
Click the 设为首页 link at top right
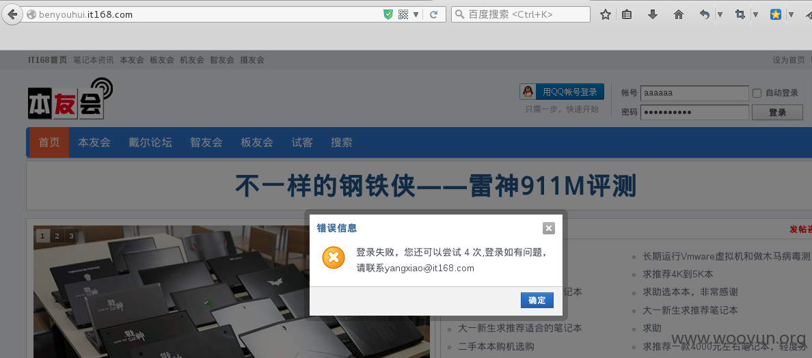click(789, 60)
